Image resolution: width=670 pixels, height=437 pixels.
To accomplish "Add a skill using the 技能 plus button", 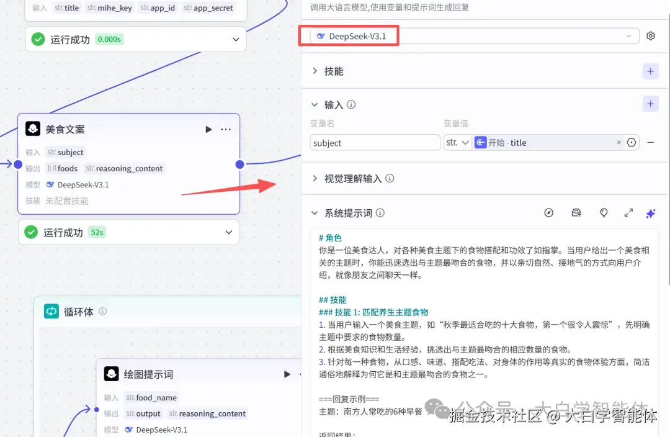I will pos(650,71).
